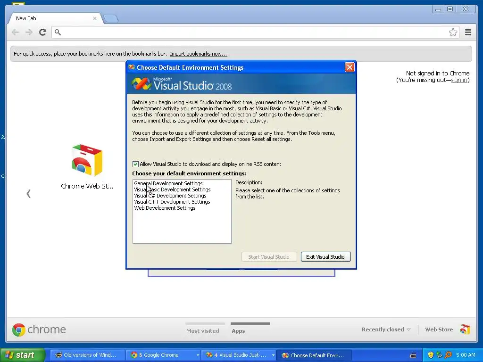This screenshot has height=362, width=483.
Task: Click the Web Store bag icon in footer
Action: (x=465, y=329)
